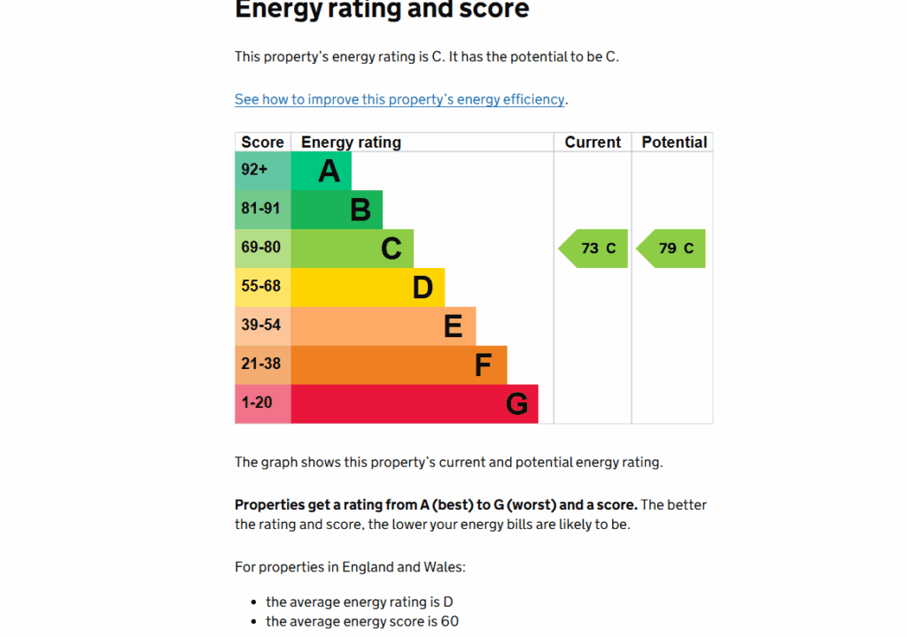
Task: Select the dark orange F rating bar
Action: [399, 365]
